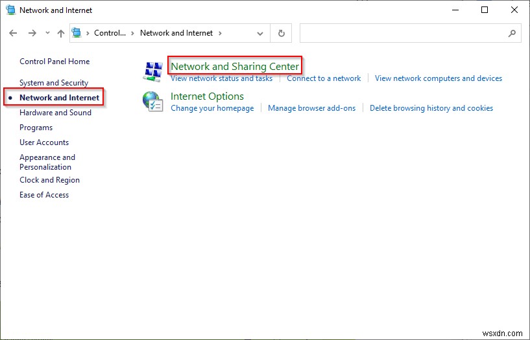The width and height of the screenshot is (530, 340).
Task: Click View network status and tasks
Action: coord(221,78)
